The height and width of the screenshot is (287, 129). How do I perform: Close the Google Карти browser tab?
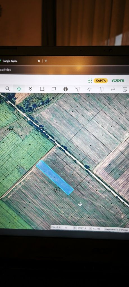(39, 61)
